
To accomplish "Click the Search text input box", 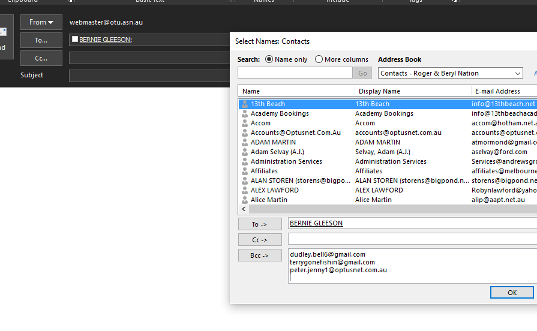I will coord(295,73).
